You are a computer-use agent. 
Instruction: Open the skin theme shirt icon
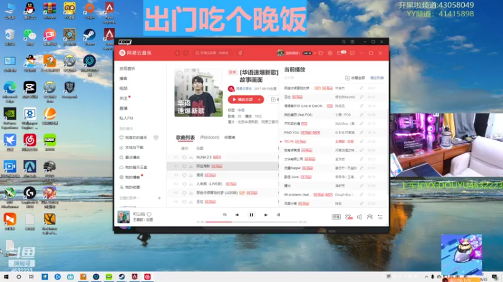[x=321, y=53]
